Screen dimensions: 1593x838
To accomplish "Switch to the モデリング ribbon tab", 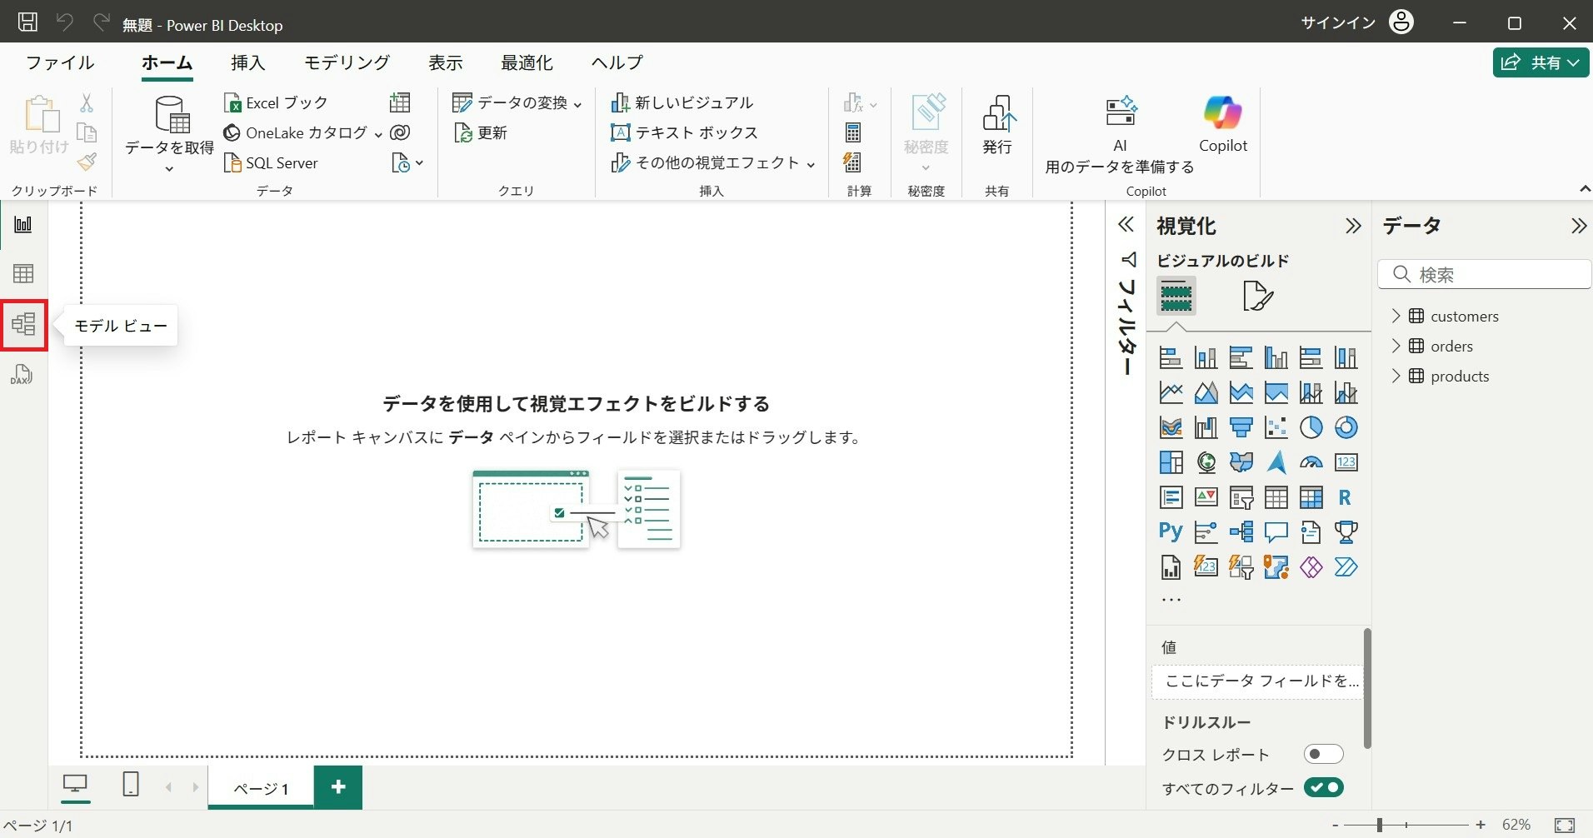I will 347,62.
